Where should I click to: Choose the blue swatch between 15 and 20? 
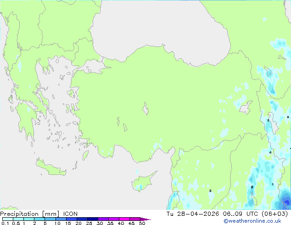click(72, 219)
